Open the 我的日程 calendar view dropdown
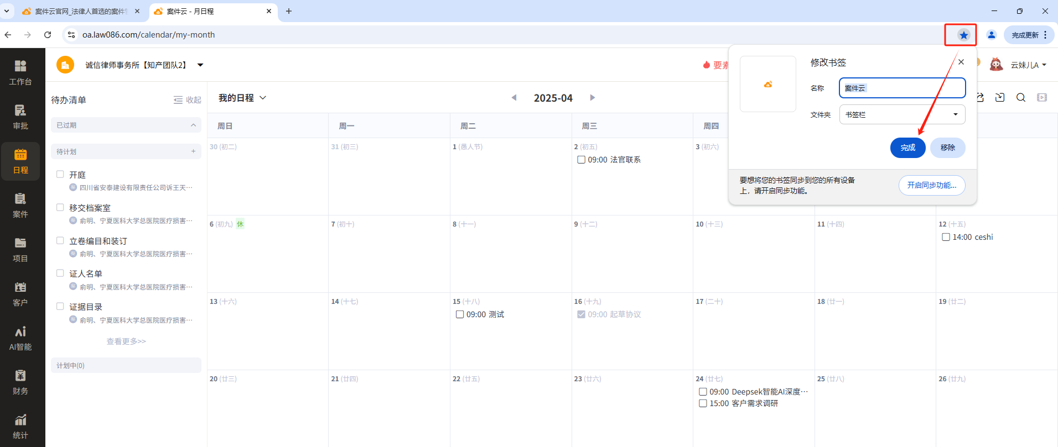The width and height of the screenshot is (1058, 447). point(242,98)
